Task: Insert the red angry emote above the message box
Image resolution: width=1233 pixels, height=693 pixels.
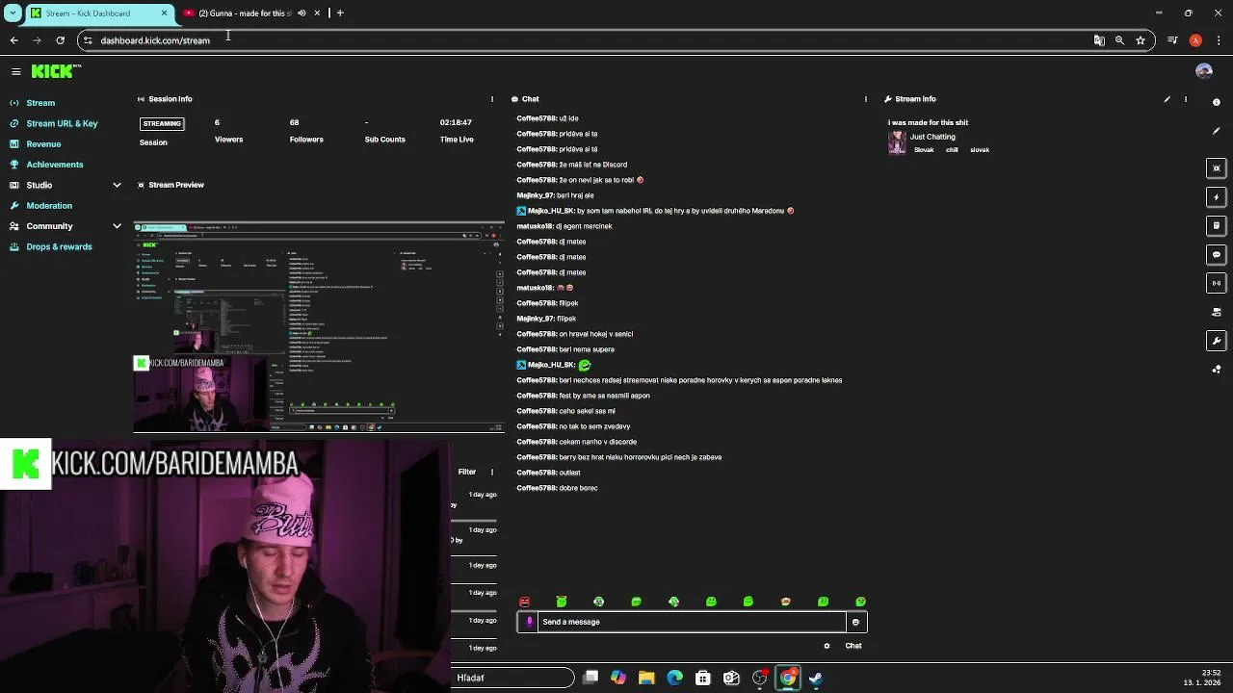Action: click(524, 602)
